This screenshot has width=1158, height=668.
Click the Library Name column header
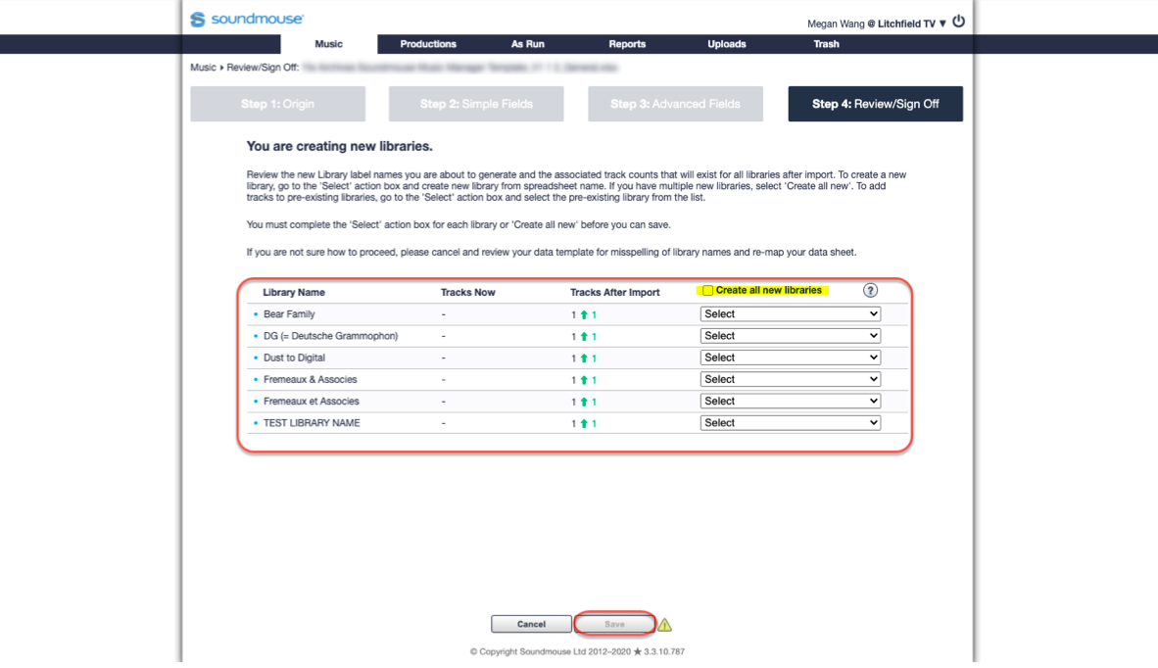[x=294, y=292]
